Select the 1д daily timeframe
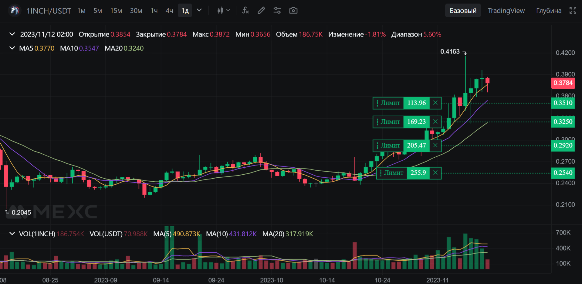The width and height of the screenshot is (582, 284). point(185,11)
